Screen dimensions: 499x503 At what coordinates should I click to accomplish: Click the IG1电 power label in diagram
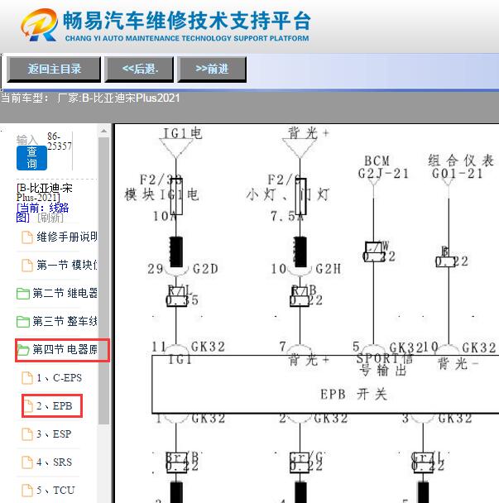pos(183,133)
